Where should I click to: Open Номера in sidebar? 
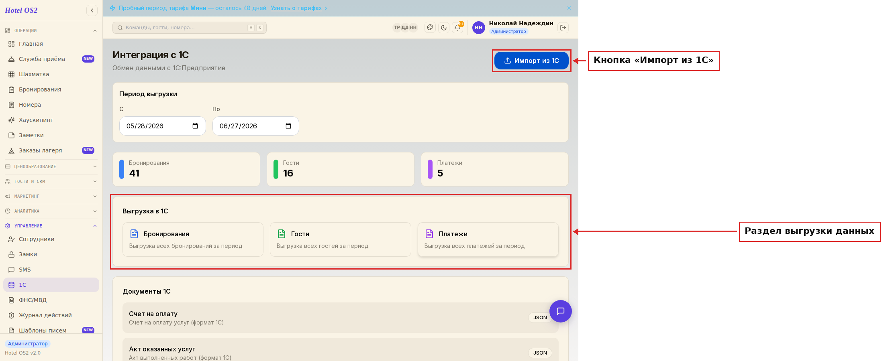coord(51,105)
